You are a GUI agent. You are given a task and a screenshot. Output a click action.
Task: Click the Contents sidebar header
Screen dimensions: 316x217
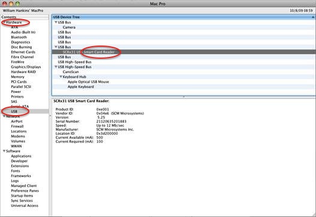(x=25, y=17)
